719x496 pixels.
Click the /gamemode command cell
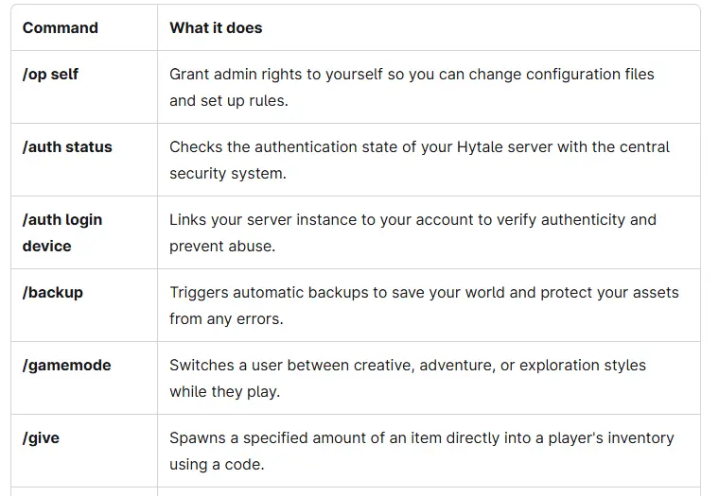point(66,365)
